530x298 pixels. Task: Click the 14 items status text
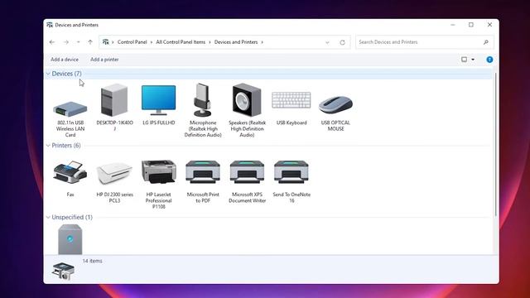pos(92,261)
